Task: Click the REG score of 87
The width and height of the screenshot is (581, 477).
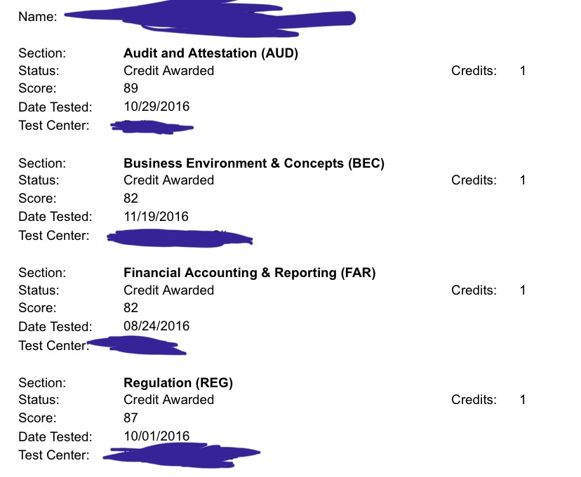Action: pos(131,418)
